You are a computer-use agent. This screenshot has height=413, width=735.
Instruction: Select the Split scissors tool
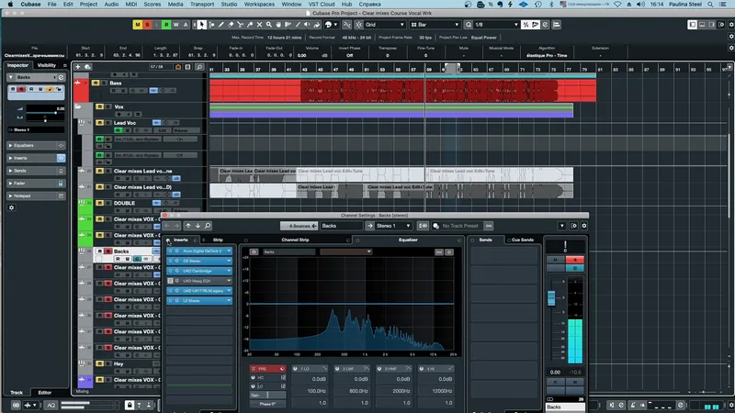pyautogui.click(x=240, y=25)
